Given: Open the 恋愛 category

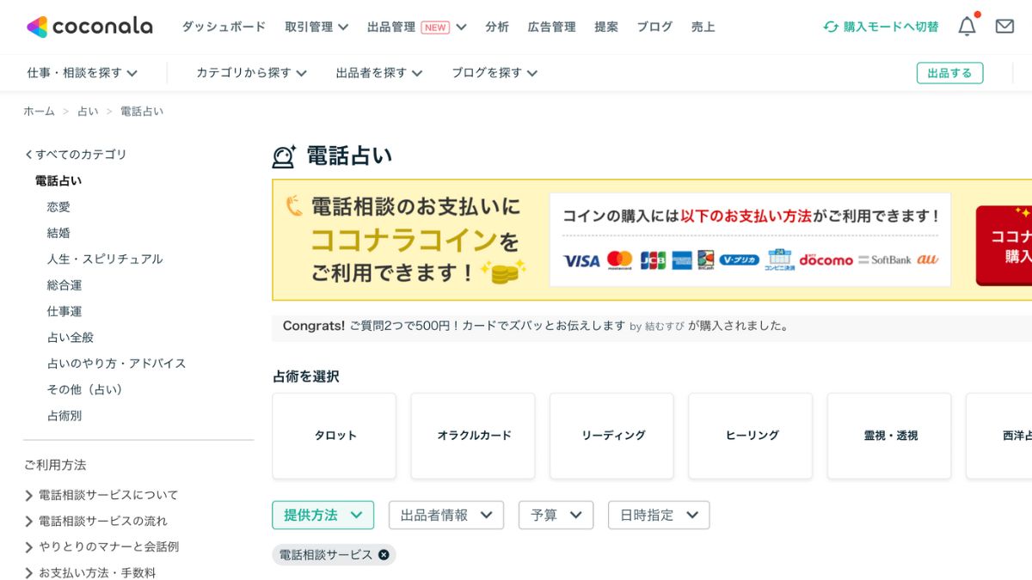Looking at the screenshot, I should (x=58, y=207).
